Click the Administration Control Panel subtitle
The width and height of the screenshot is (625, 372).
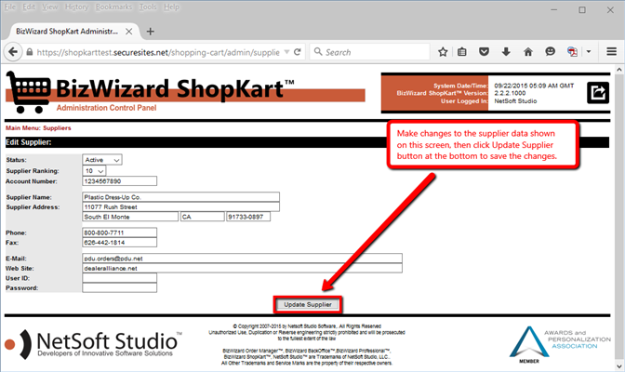106,108
